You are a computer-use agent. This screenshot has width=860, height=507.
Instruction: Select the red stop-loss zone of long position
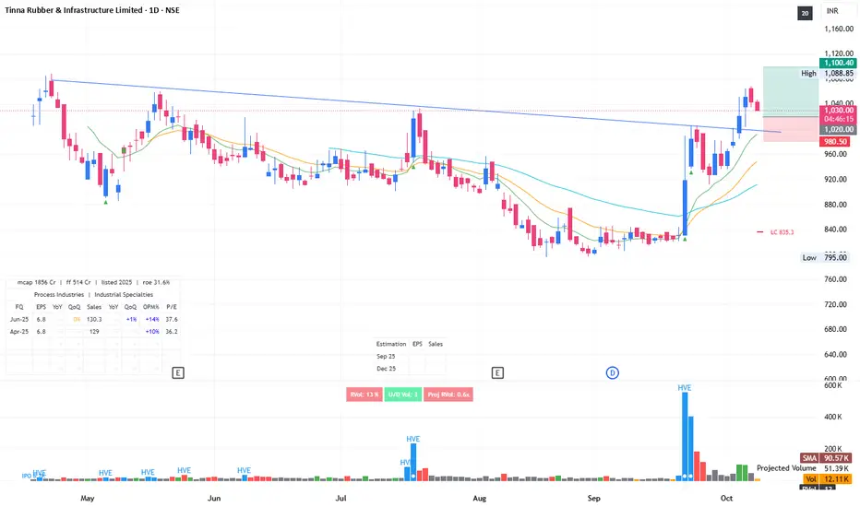coord(791,129)
